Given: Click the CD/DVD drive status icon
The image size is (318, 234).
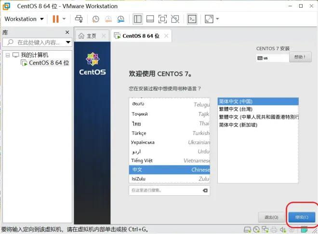Looking at the screenshot, I should [256, 230].
